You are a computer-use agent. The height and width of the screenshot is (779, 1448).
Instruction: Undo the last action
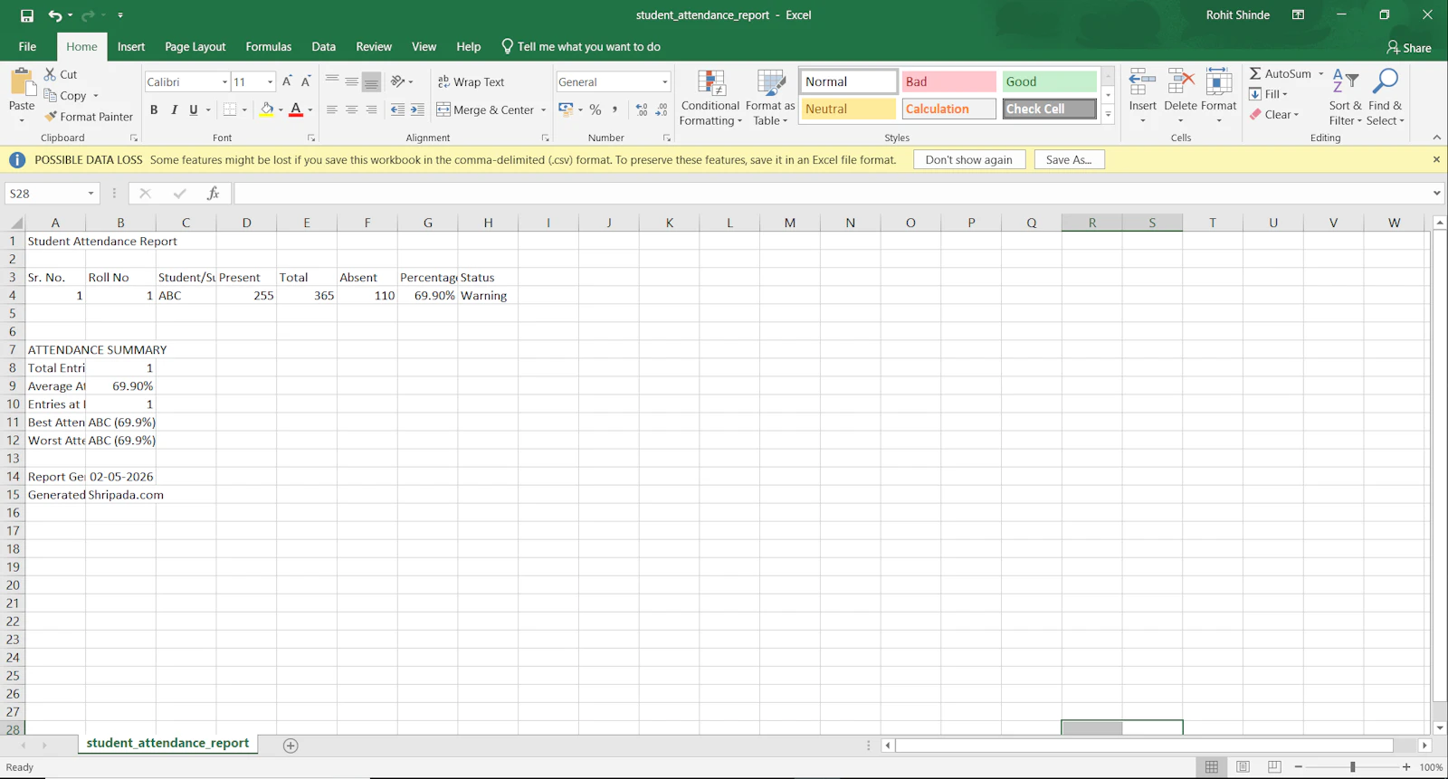click(55, 15)
